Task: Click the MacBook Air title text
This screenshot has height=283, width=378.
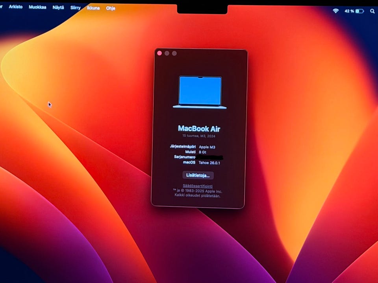Action: tap(199, 129)
